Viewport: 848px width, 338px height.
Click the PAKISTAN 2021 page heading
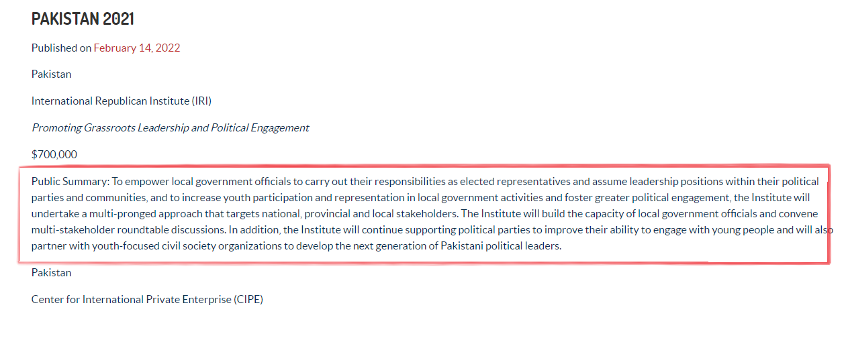(83, 19)
